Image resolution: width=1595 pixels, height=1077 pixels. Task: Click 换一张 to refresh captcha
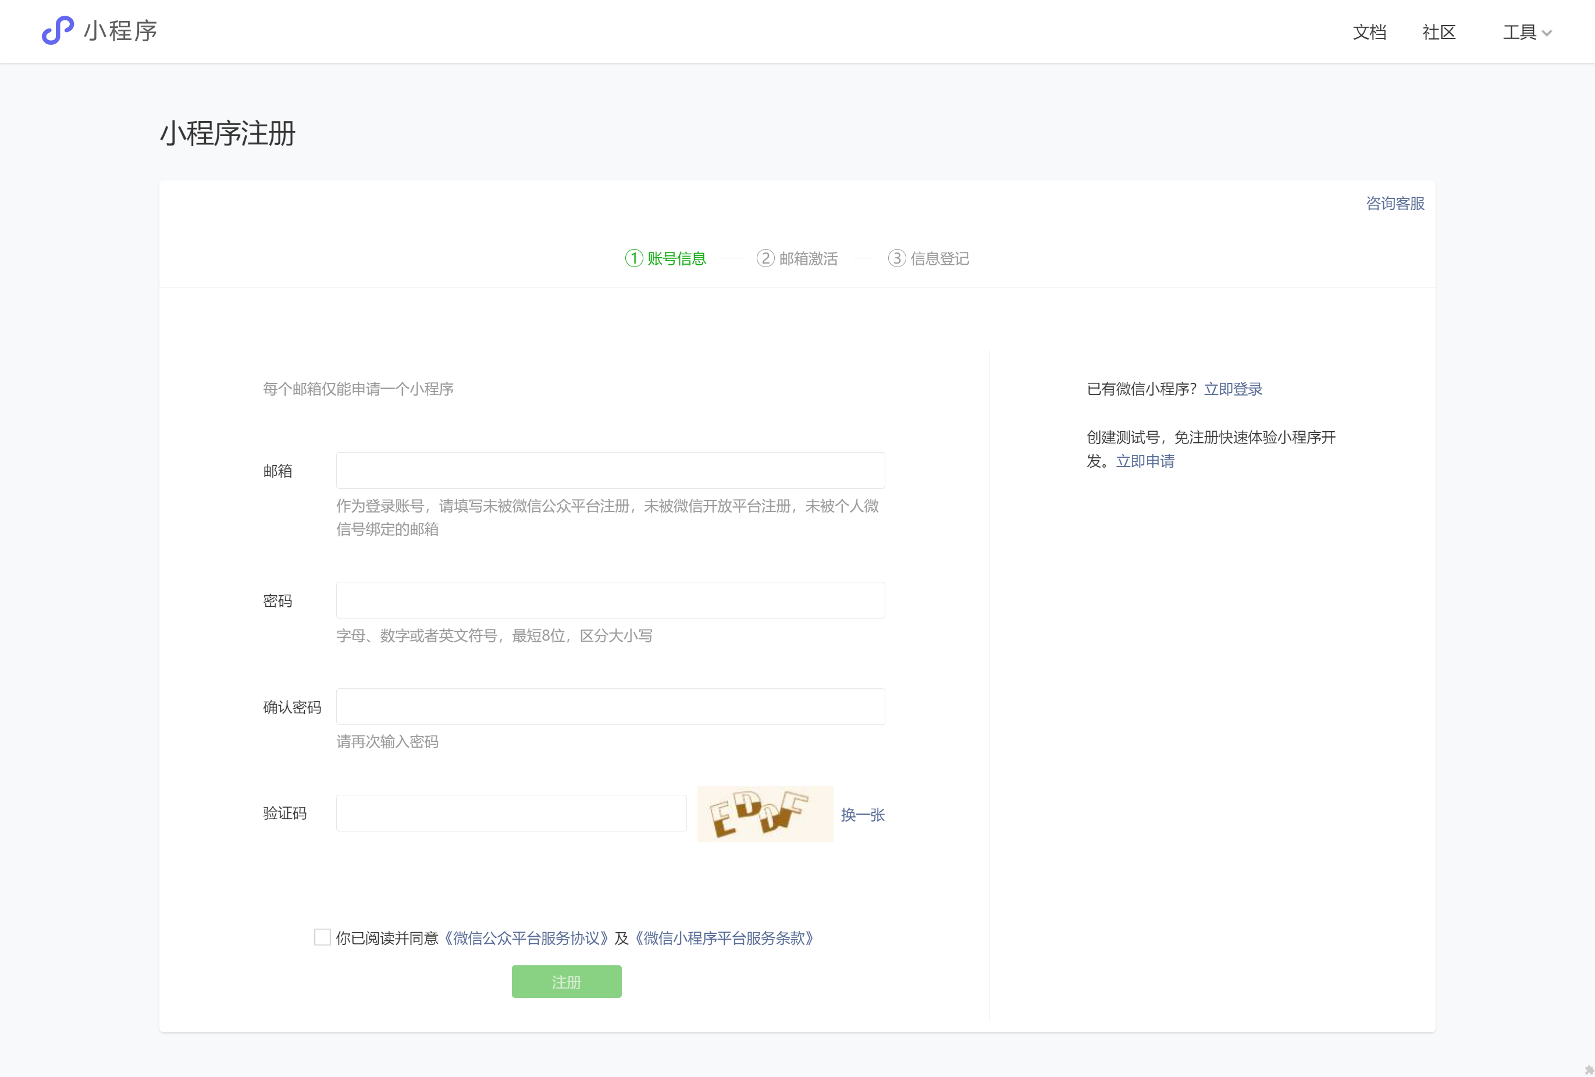click(863, 815)
